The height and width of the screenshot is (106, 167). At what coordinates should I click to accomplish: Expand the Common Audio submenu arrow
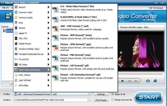pyautogui.click(x=48, y=18)
